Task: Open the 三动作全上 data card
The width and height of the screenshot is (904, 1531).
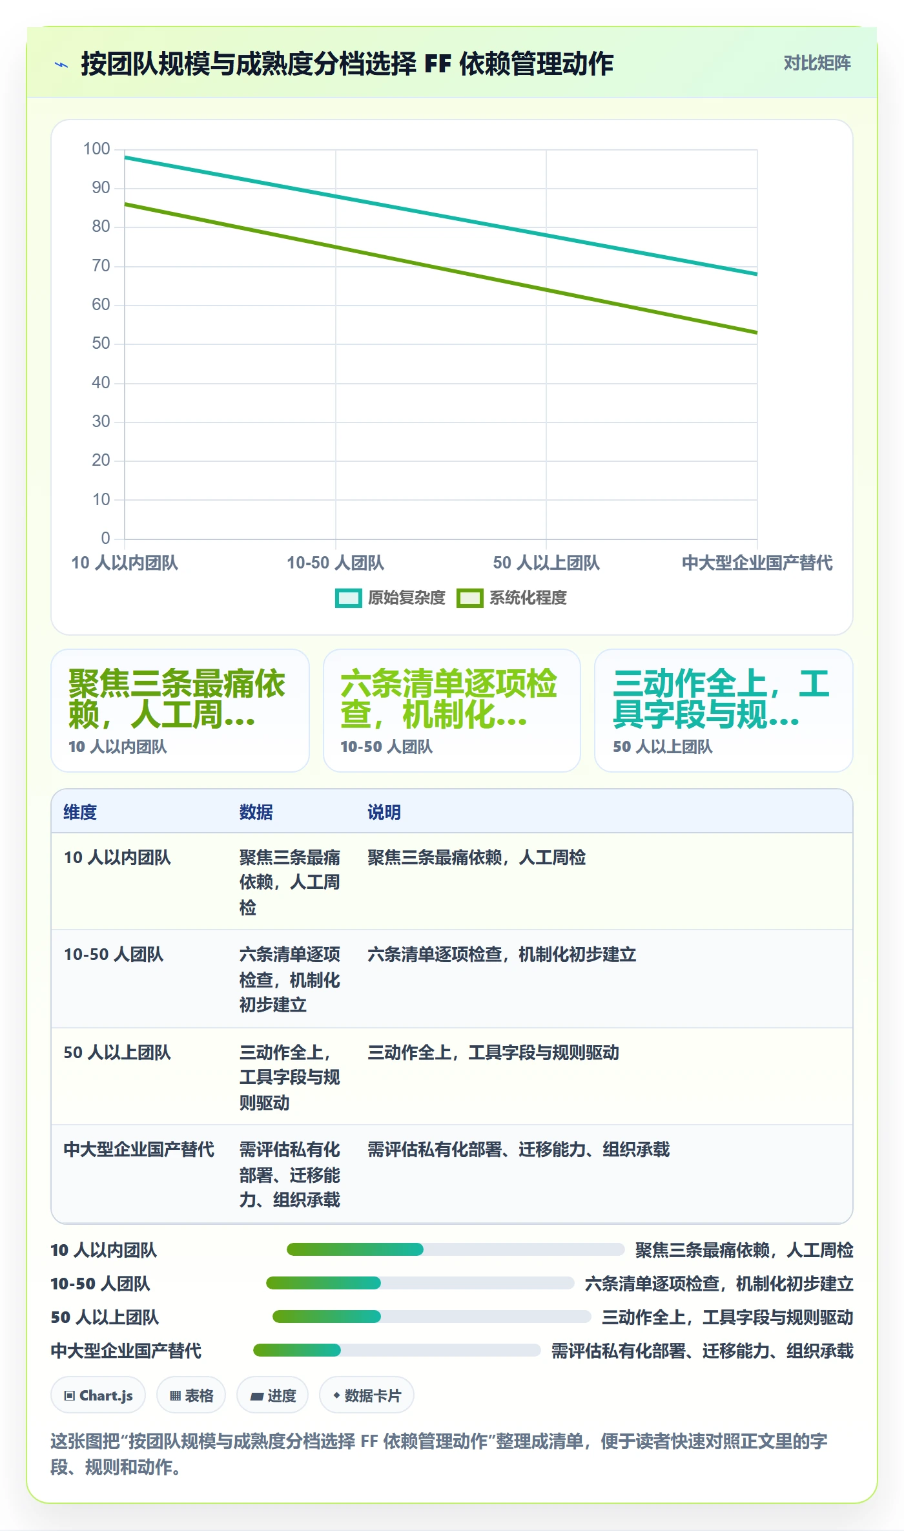Action: pos(724,710)
